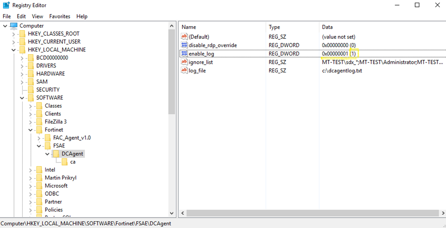Click the Registry Editor title bar icon

(x=6, y=5)
